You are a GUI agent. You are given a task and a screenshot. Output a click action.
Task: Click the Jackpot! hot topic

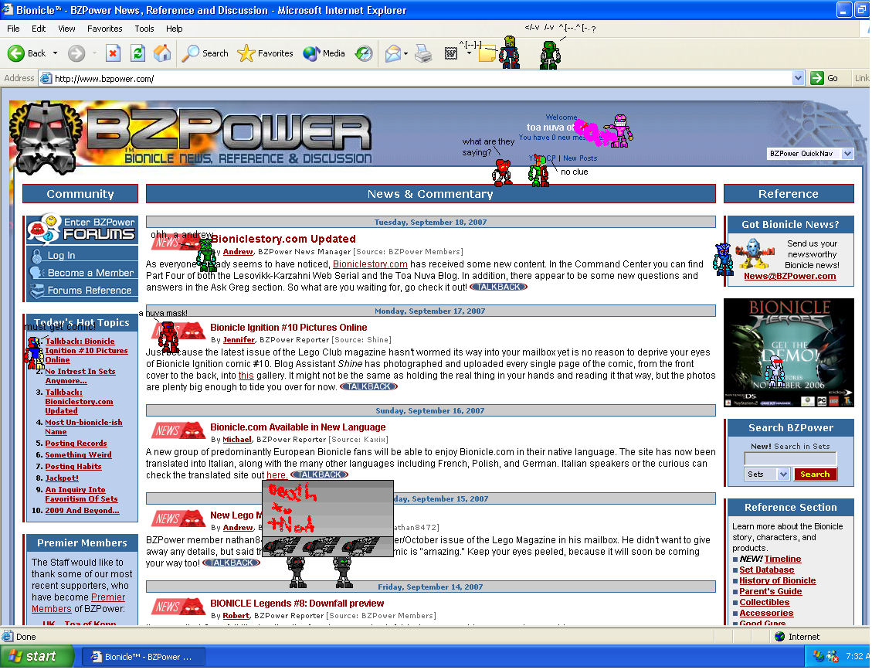62,478
